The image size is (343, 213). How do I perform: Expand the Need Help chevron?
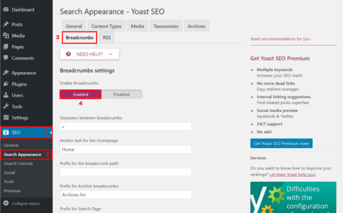111,54
